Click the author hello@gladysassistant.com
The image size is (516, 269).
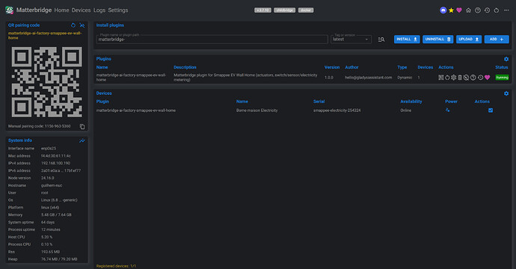[368, 78]
